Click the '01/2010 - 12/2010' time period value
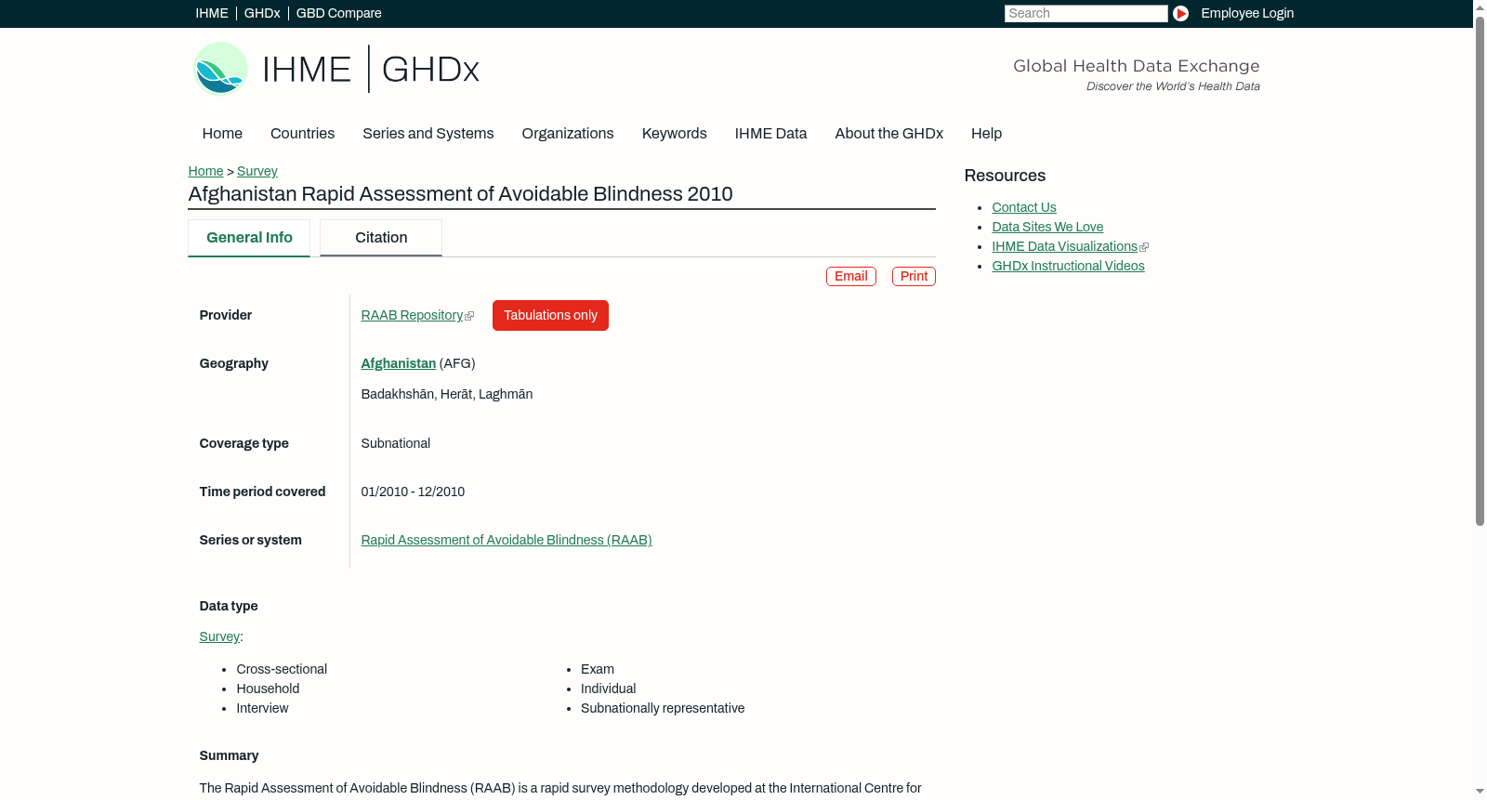This screenshot has height=800, width=1487. point(413,492)
